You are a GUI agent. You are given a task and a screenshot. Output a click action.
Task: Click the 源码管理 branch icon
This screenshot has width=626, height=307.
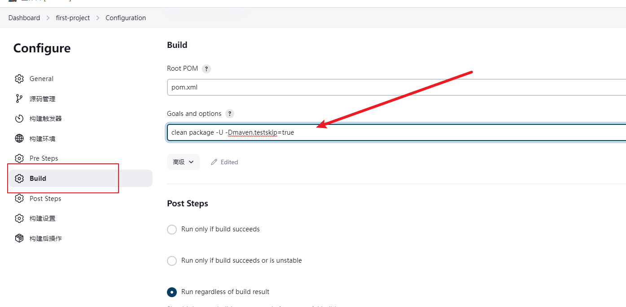(x=19, y=99)
